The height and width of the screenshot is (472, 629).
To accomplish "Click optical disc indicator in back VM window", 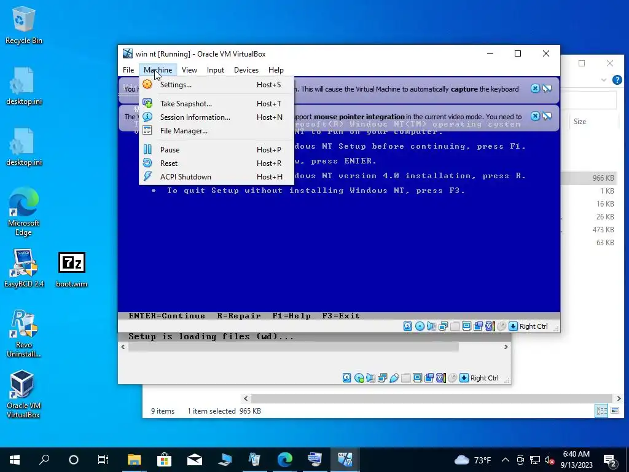I will (x=359, y=378).
